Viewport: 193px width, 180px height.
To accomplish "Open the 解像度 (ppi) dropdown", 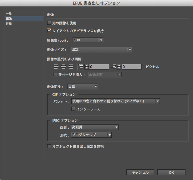I will point(88,40).
